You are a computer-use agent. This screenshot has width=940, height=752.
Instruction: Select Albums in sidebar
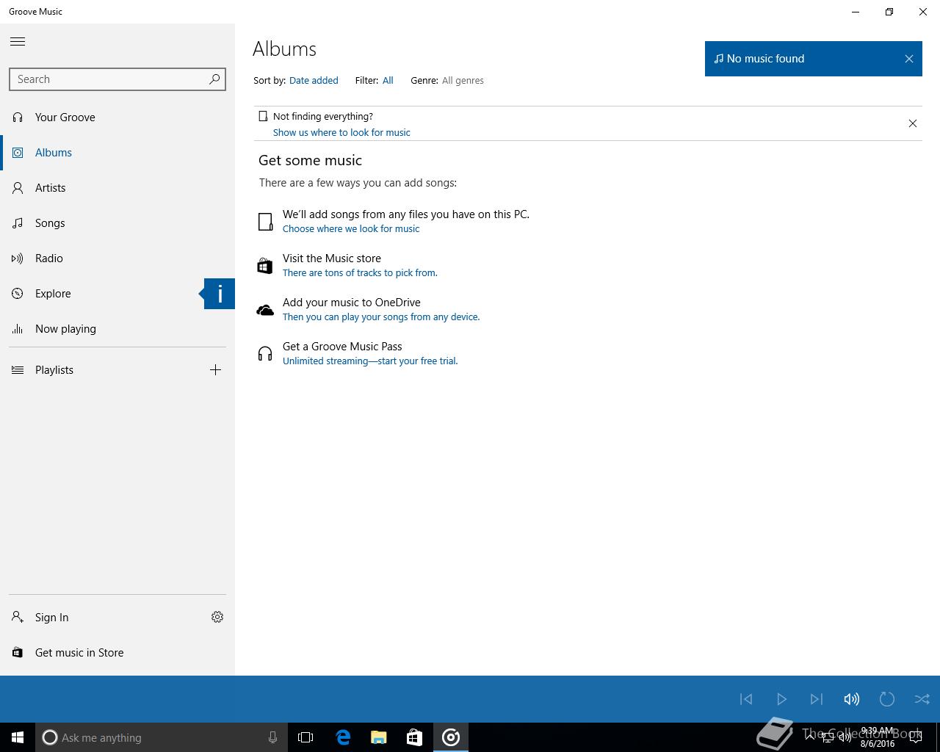pos(117,153)
